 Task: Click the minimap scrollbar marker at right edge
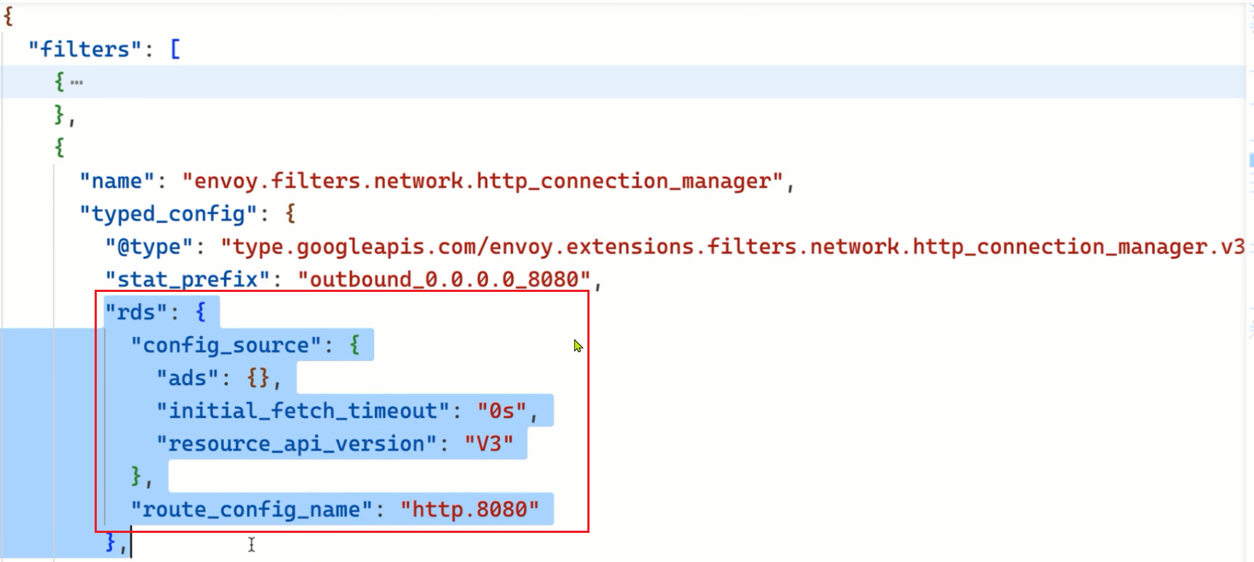tap(1251, 159)
